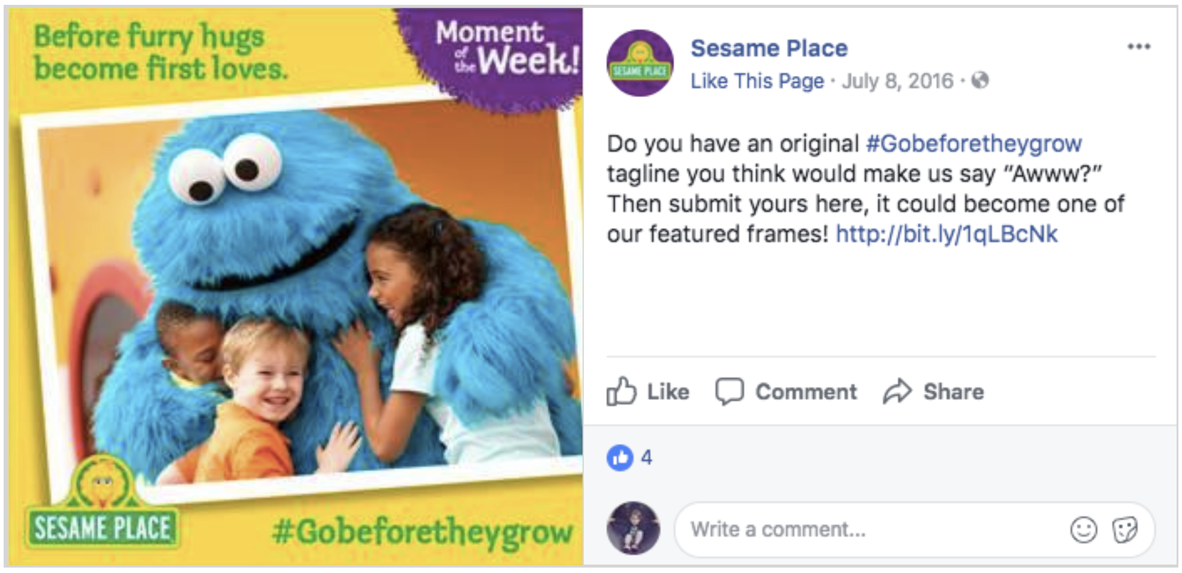Click the Share button label

coord(953,392)
